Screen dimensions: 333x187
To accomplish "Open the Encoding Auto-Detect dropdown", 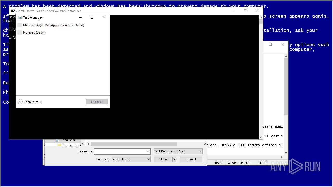I will coord(131,159).
